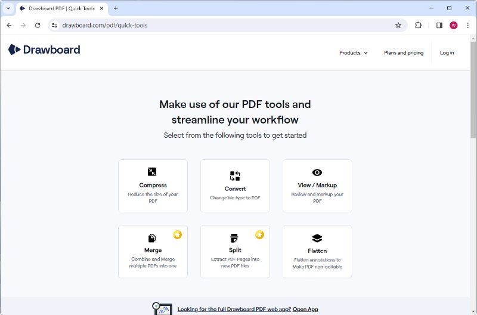Follow the Open App link
Viewport: 477px width, 315px height.
point(305,309)
